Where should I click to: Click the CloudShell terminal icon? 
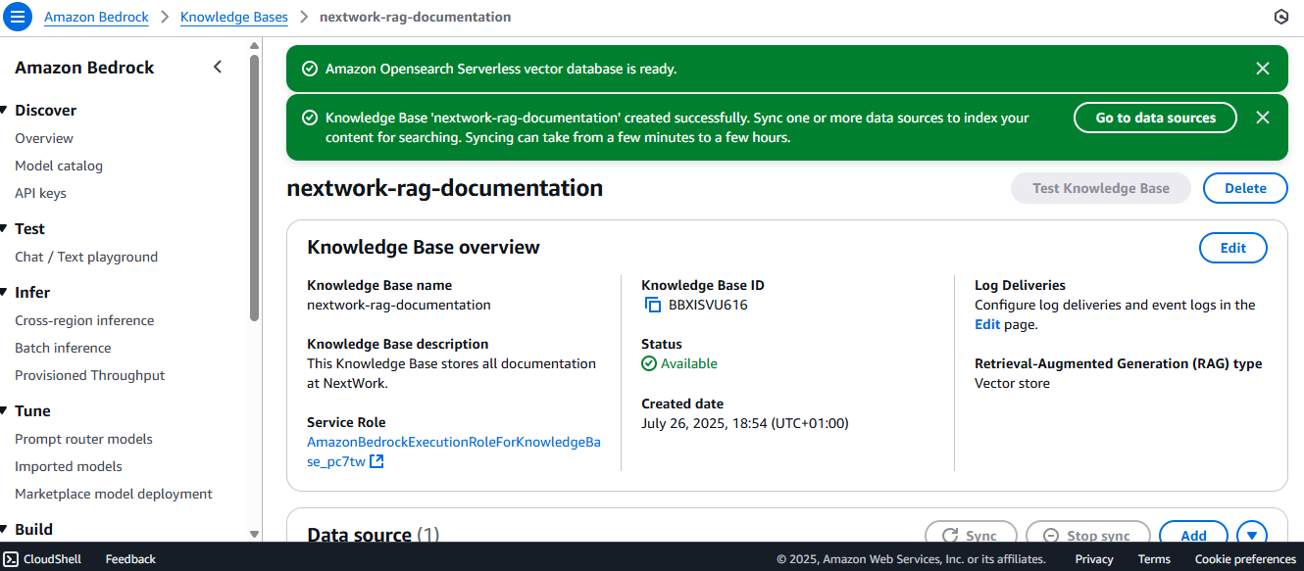(11, 559)
